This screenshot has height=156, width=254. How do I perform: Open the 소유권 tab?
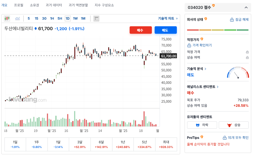tap(34, 5)
